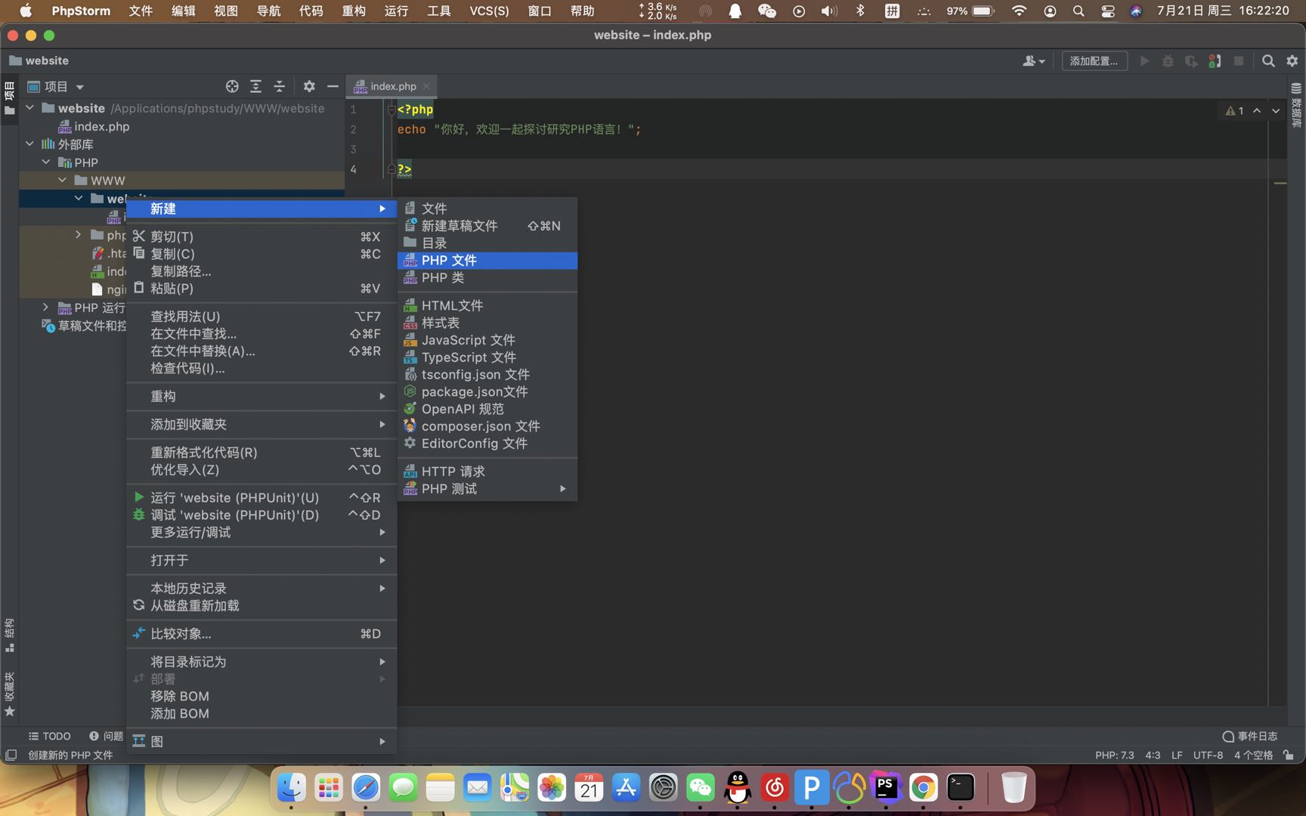The width and height of the screenshot is (1306, 816).
Task: Click 复制路径... in context menu
Action: click(x=262, y=271)
